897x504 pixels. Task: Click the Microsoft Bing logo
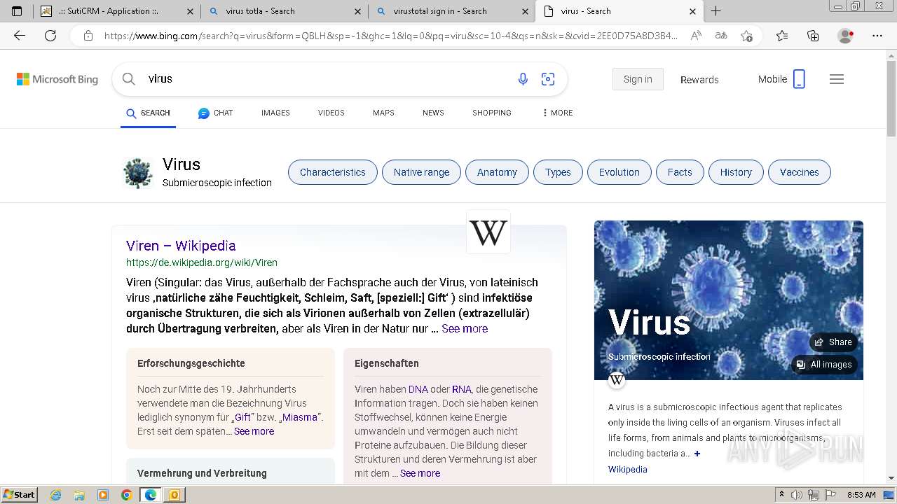(x=57, y=79)
